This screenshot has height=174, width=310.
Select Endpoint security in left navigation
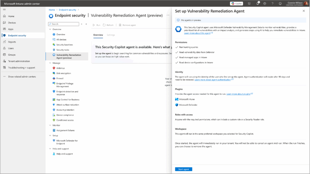click(x=17, y=36)
